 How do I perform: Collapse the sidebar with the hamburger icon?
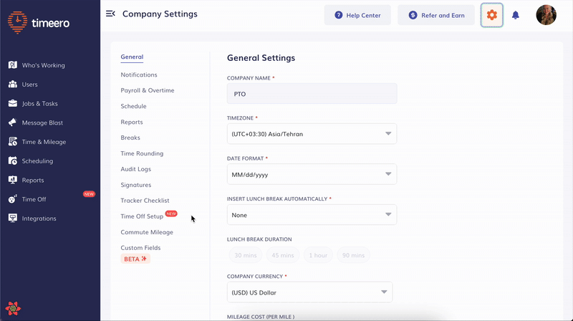point(110,14)
